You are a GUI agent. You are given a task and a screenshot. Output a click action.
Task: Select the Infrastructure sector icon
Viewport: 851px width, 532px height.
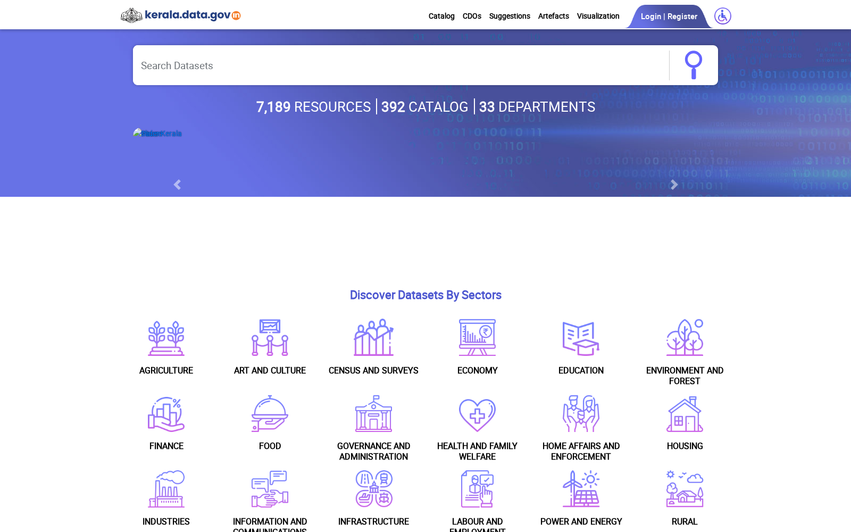point(373,488)
